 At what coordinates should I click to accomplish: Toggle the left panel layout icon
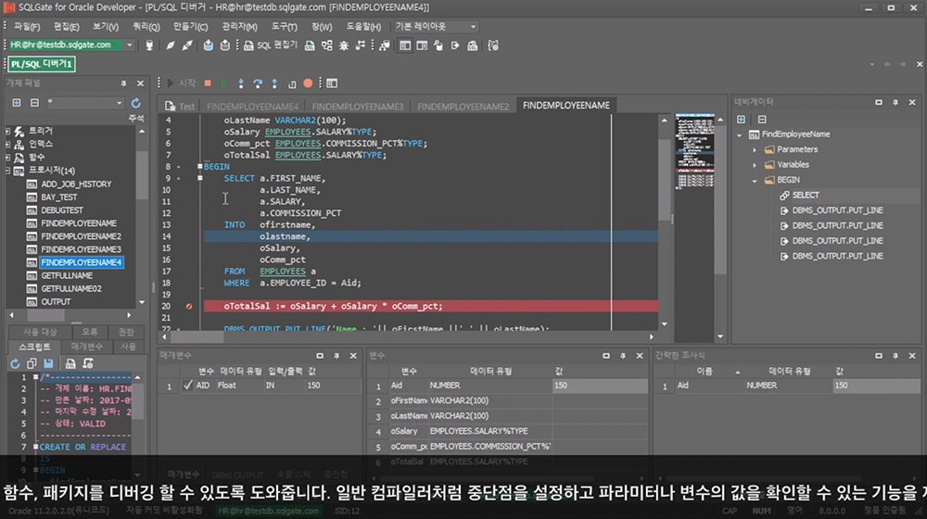[405, 44]
